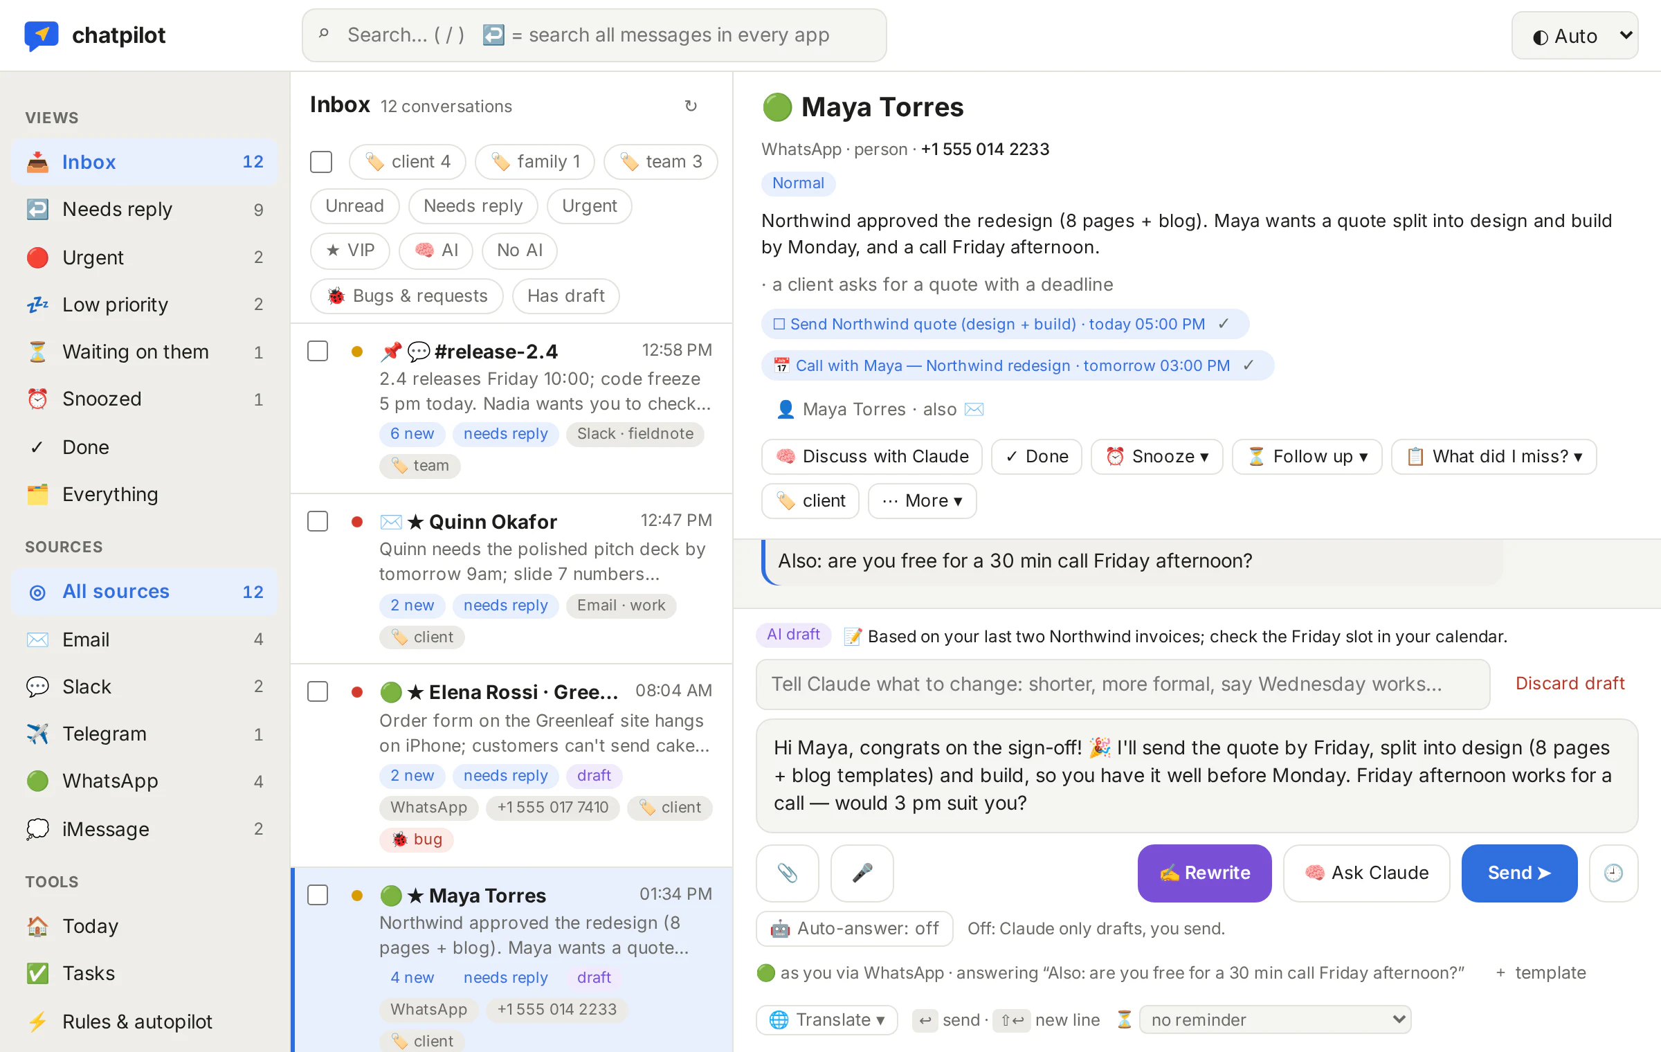Attach a file with the paperclip icon
1661x1052 pixels.
coord(787,873)
